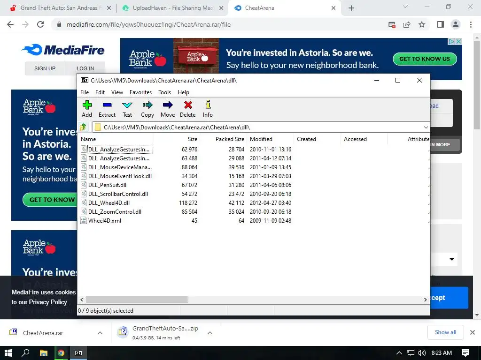Image resolution: width=481 pixels, height=360 pixels.
Task: Click the browser back arrow
Action: 10,24
